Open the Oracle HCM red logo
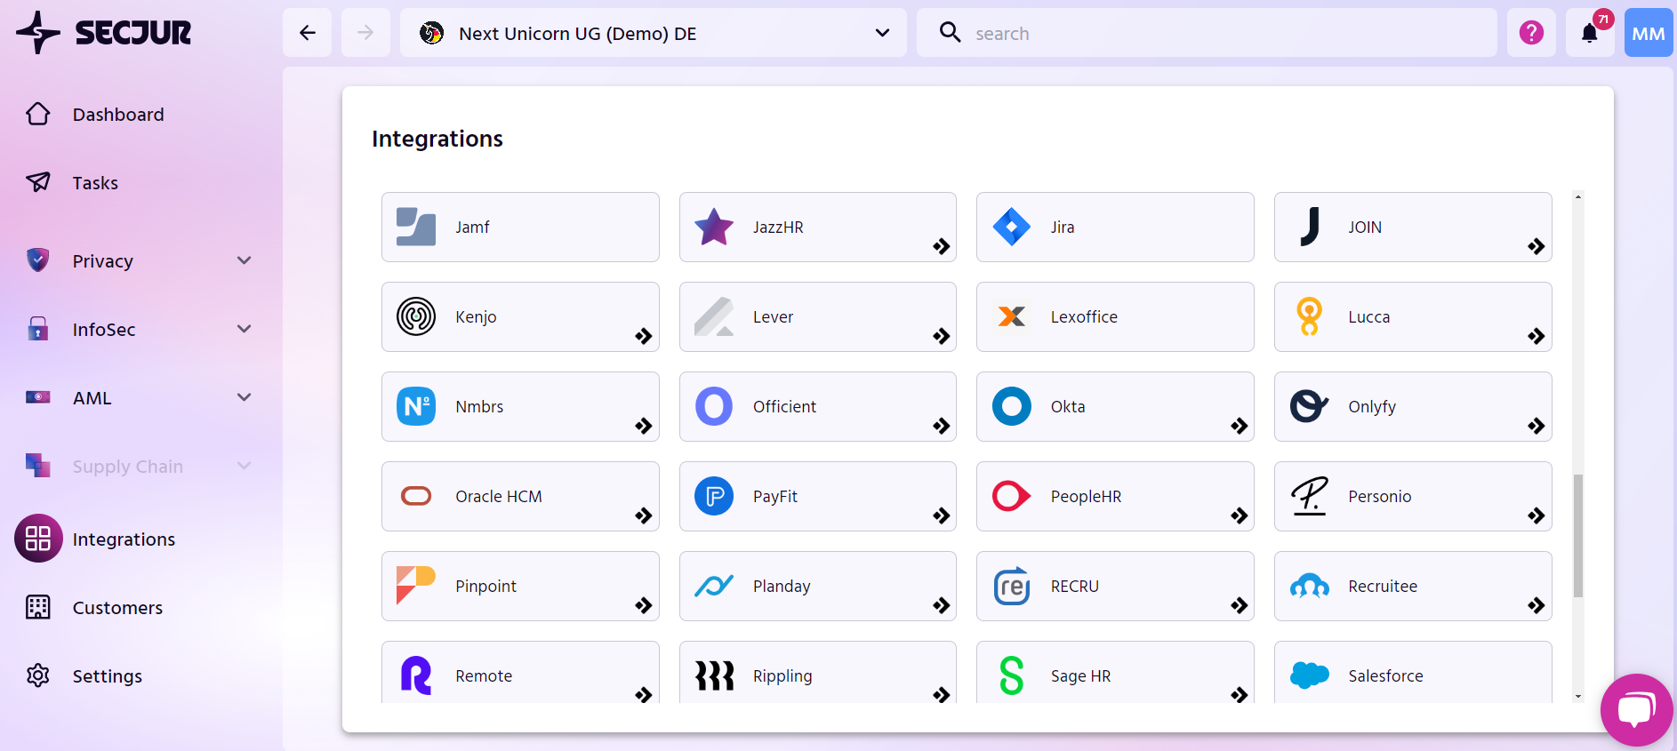 (x=416, y=496)
